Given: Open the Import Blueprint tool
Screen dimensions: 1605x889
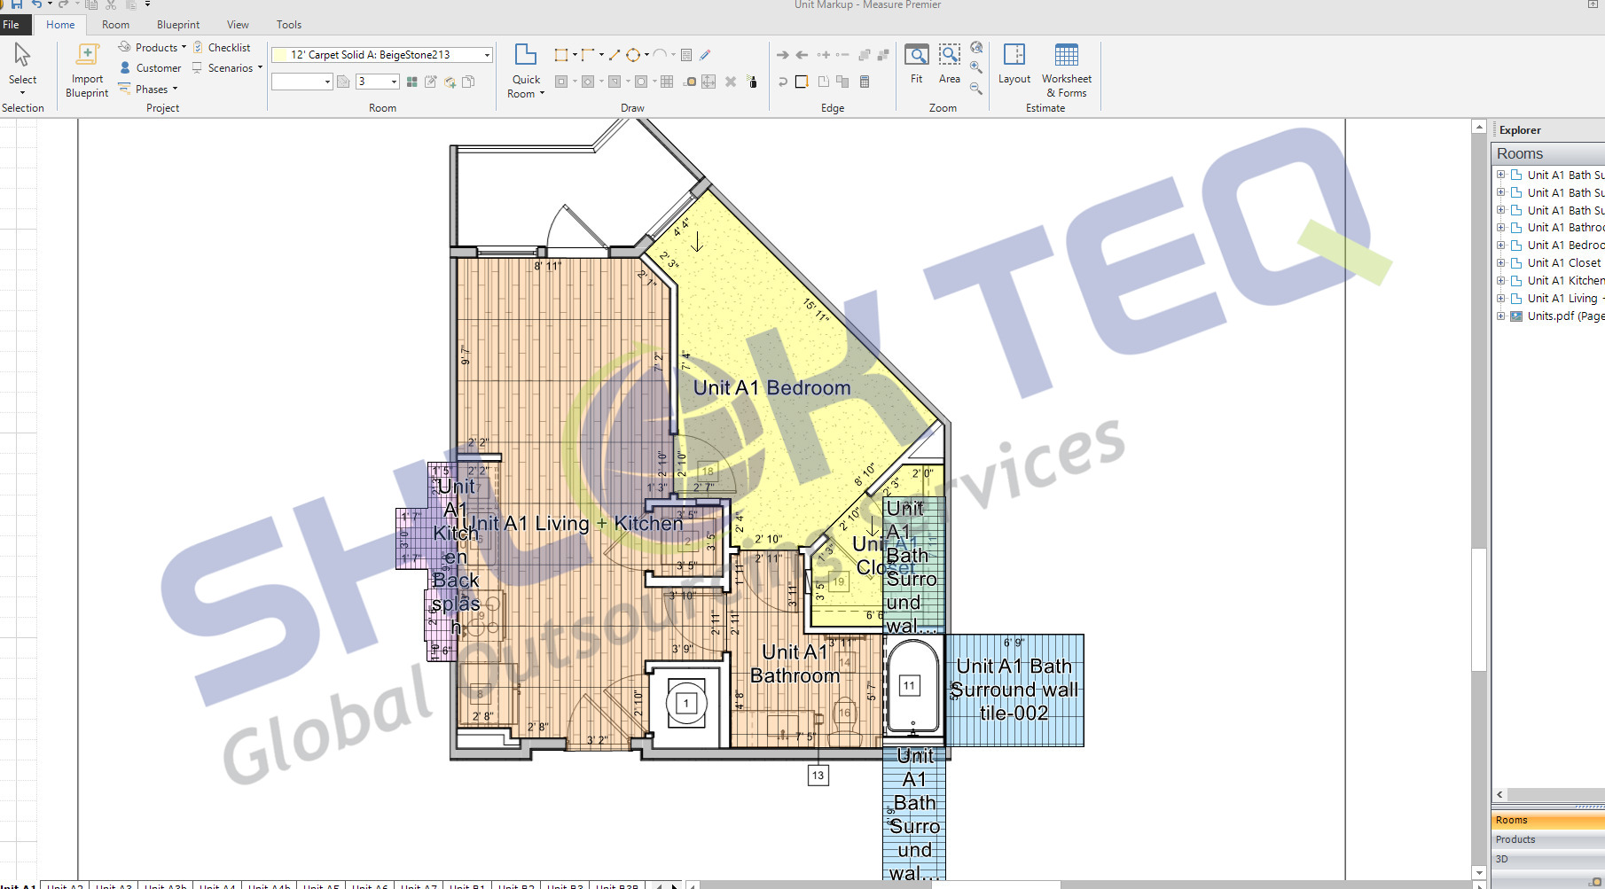Looking at the screenshot, I should (87, 71).
